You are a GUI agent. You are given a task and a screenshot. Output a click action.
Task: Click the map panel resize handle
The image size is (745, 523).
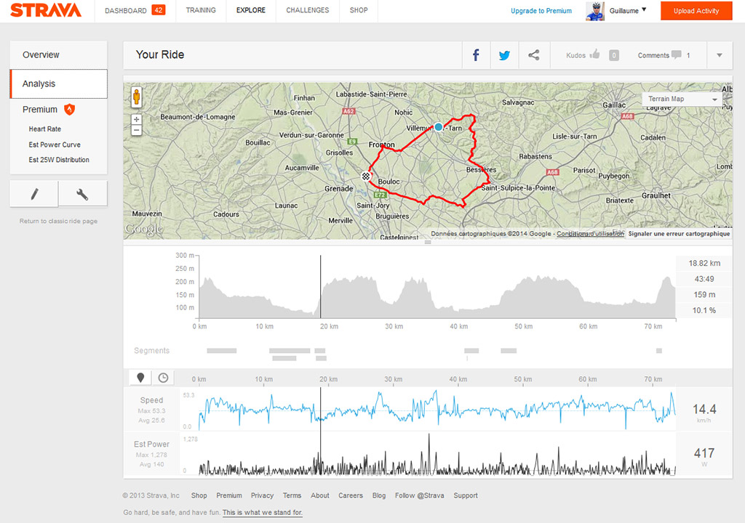tap(428, 242)
